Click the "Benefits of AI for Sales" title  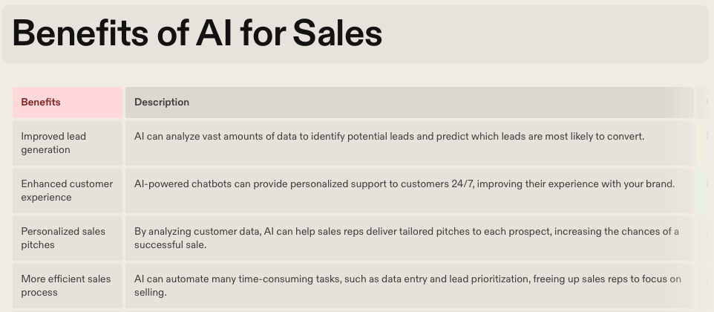coord(197,33)
